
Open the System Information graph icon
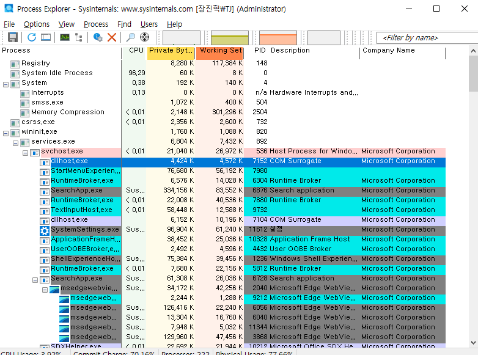pos(65,37)
